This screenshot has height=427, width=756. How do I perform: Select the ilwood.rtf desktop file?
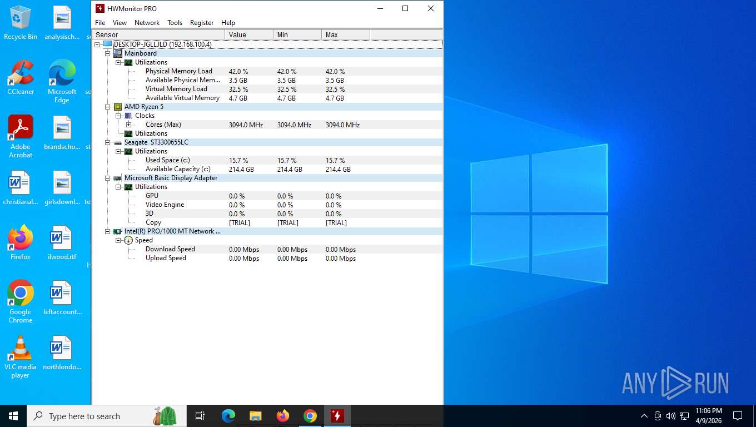[x=62, y=243]
